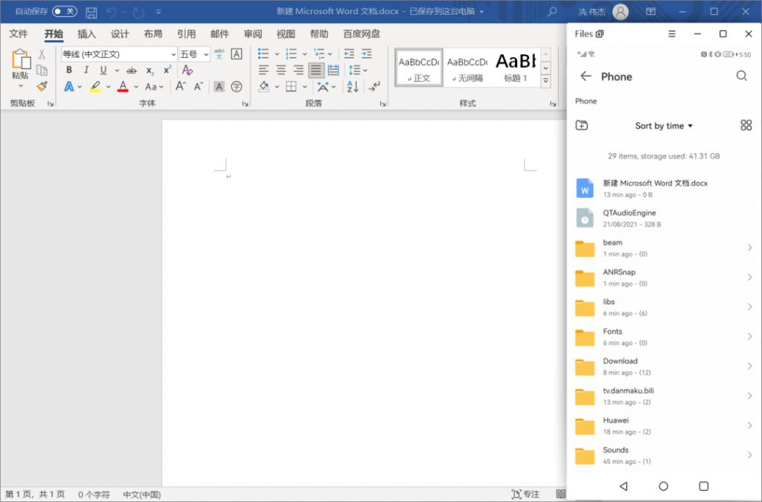Switch phone file list to grid view
The image size is (762, 502).
746,126
